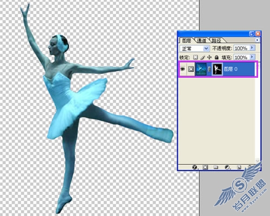Add a layer style
The width and height of the screenshot is (270, 216).
pos(195,167)
